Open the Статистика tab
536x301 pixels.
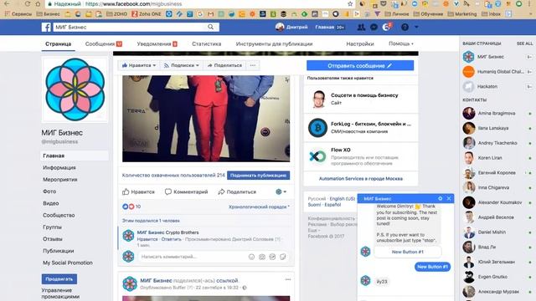coord(207,44)
